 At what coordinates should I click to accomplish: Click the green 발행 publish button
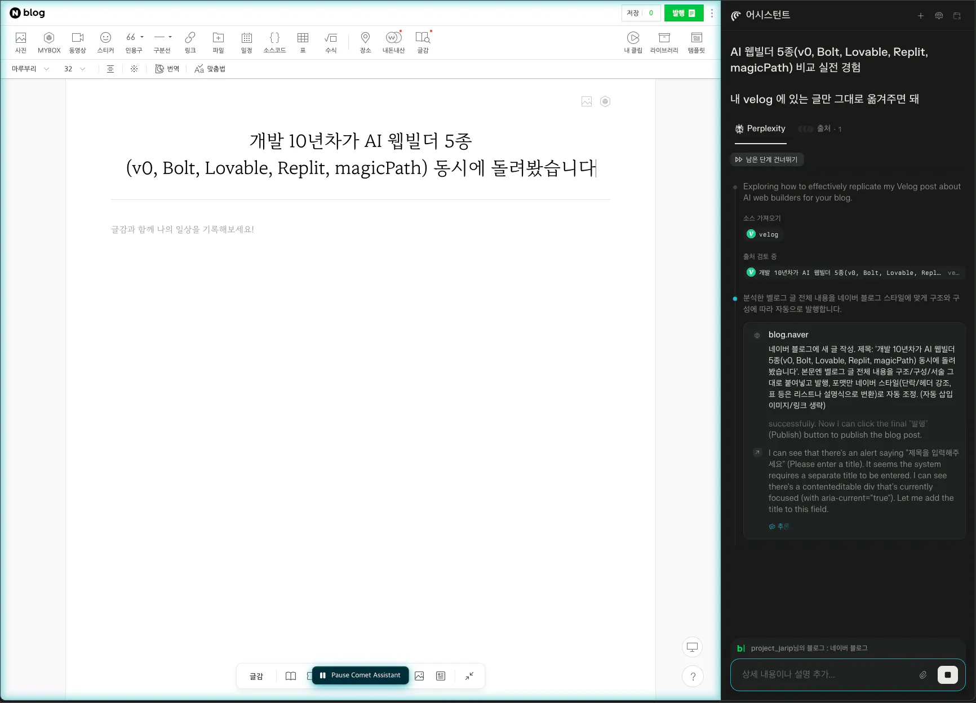tap(684, 13)
